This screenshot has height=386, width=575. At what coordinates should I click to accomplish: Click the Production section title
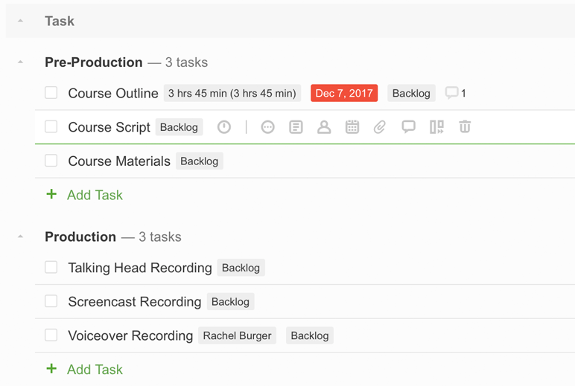coord(80,237)
